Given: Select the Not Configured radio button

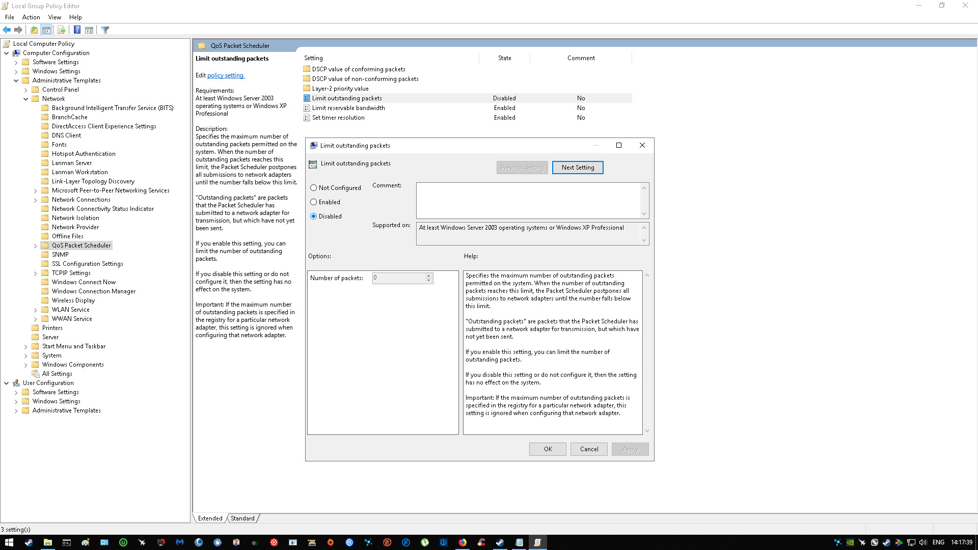Looking at the screenshot, I should [314, 187].
